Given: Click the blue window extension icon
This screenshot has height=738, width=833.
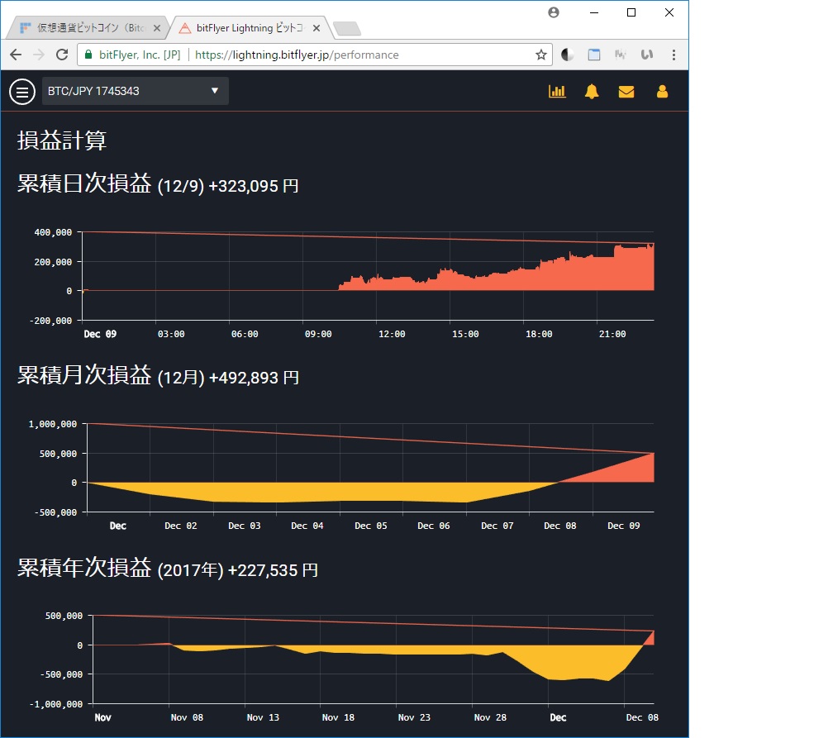Looking at the screenshot, I should (x=594, y=55).
